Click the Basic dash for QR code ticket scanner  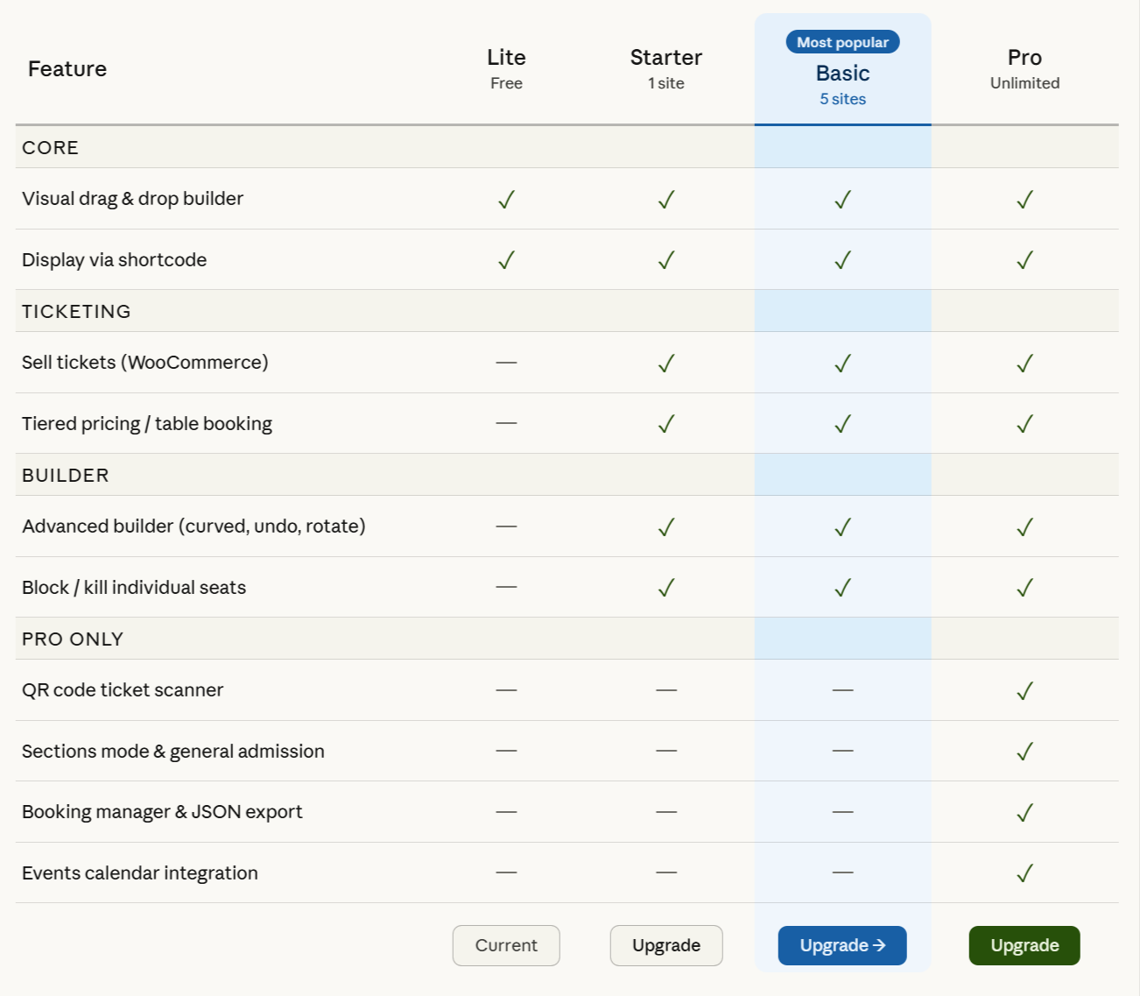(842, 690)
